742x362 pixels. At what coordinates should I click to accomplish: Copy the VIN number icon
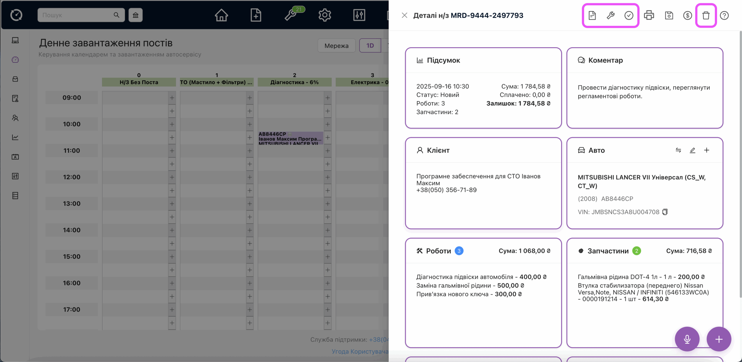pyautogui.click(x=665, y=212)
